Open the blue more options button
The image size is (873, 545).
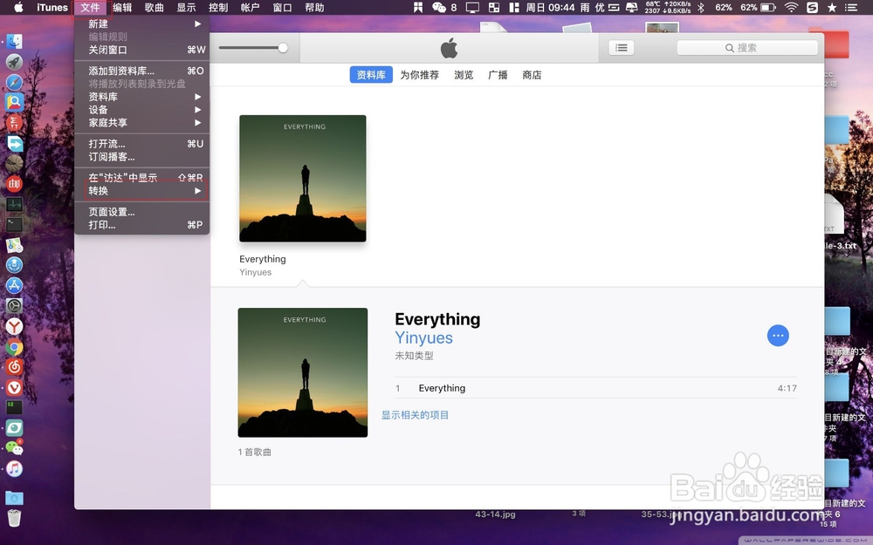[778, 336]
